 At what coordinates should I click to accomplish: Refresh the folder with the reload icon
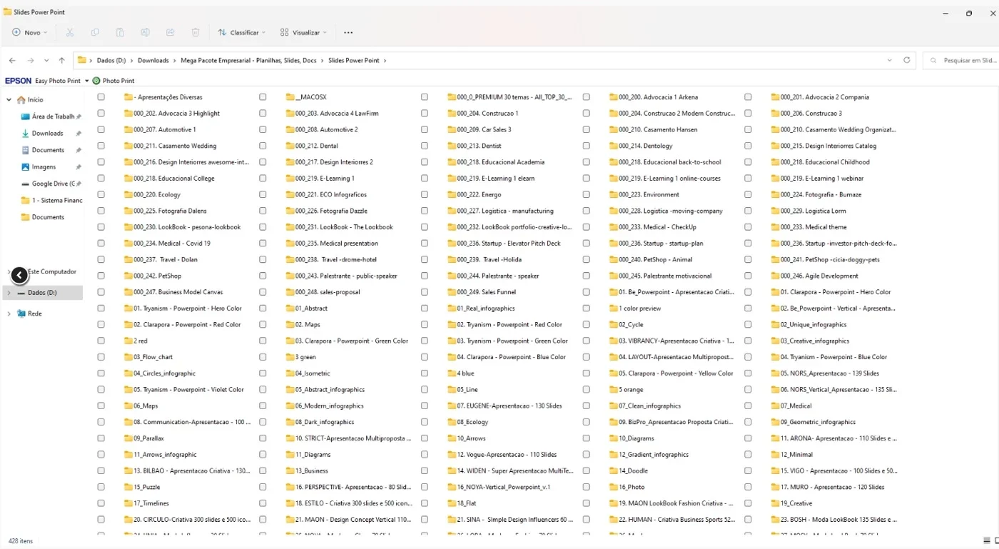(907, 61)
